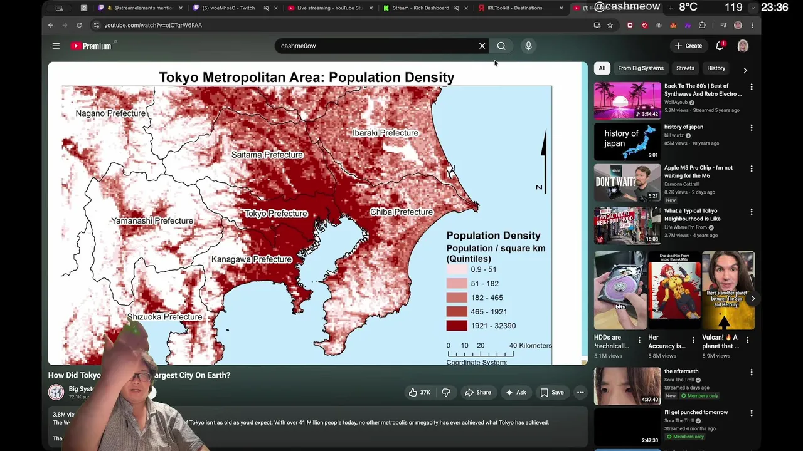Open options for I'll get punched tomorrow
The height and width of the screenshot is (451, 803).
click(x=752, y=413)
